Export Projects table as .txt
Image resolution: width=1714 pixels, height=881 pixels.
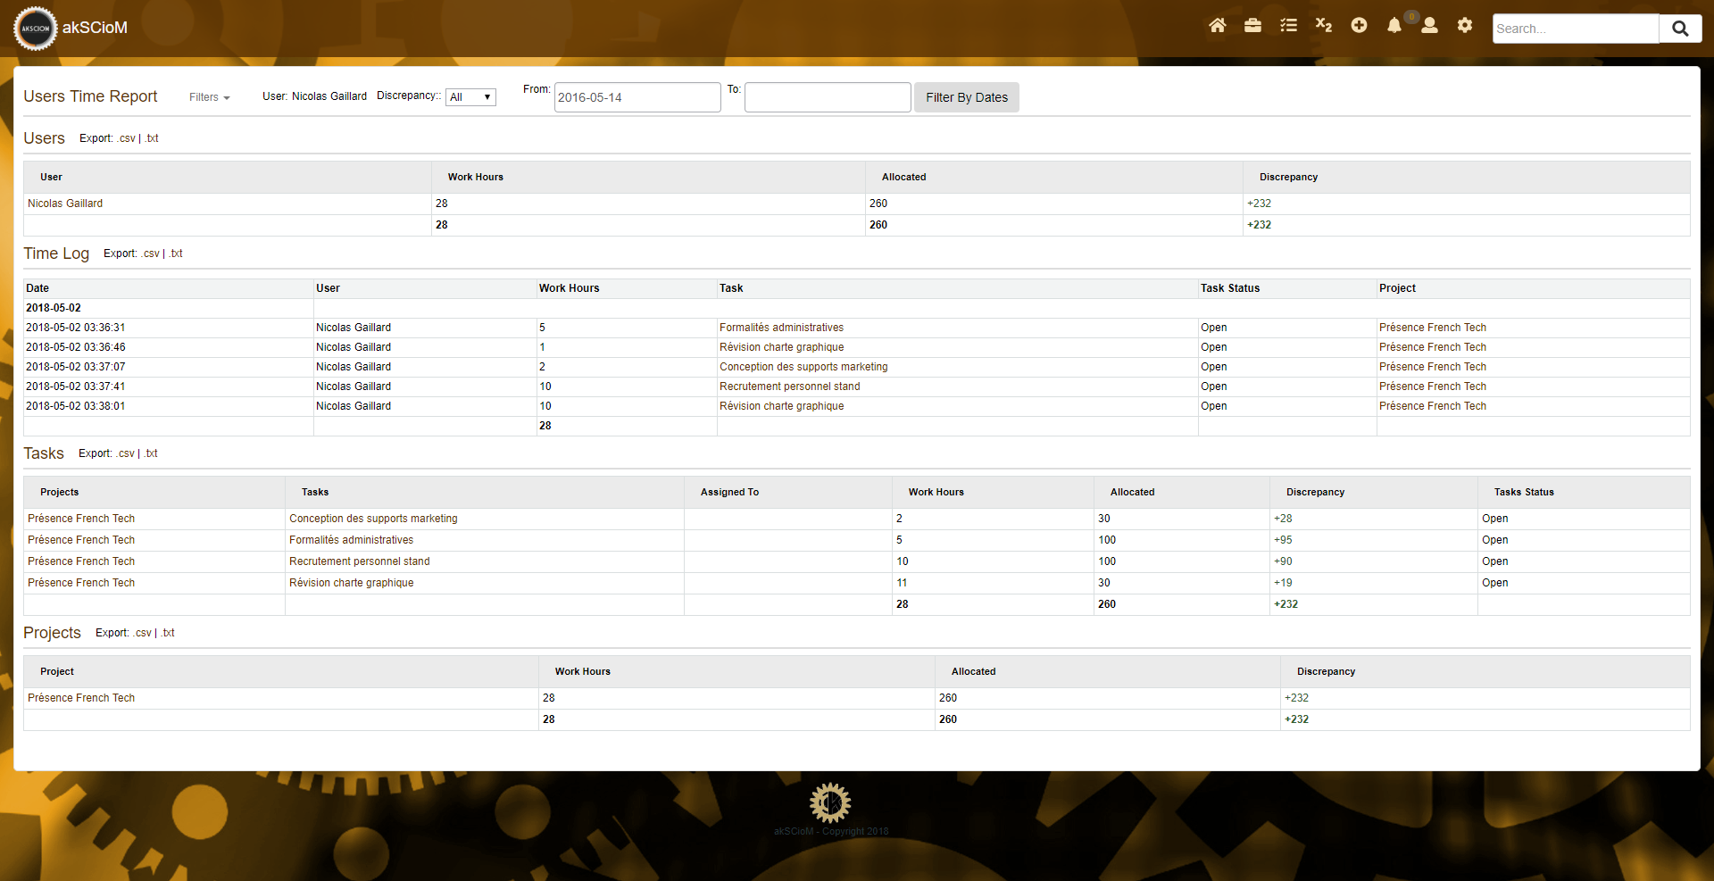(x=168, y=633)
